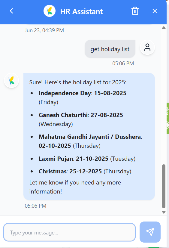Go back using the left chevron
Screen dimensions: 169x248
click(11, 11)
